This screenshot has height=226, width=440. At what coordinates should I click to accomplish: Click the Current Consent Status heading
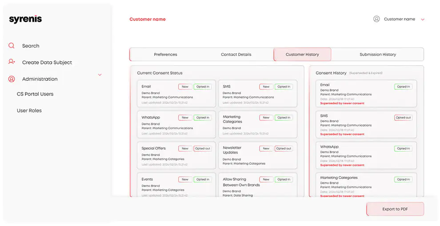tap(160, 73)
